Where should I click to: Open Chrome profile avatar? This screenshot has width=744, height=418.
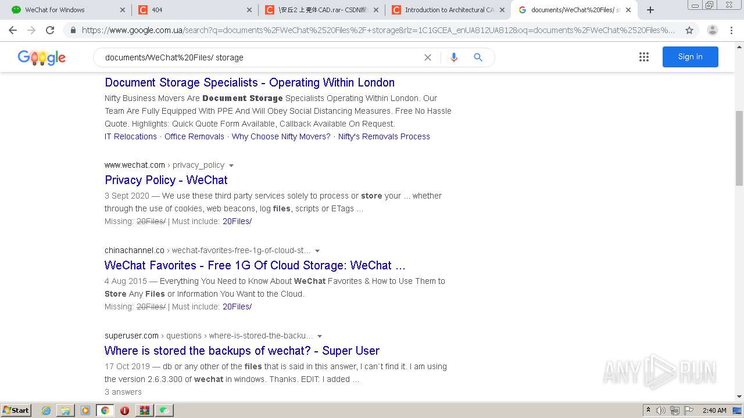(712, 30)
